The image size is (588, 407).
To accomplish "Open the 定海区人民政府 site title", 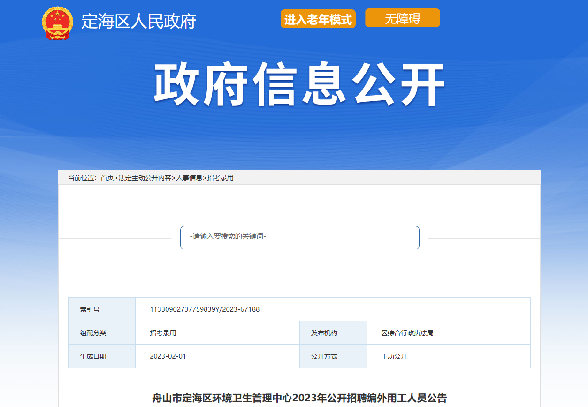I will (x=138, y=22).
